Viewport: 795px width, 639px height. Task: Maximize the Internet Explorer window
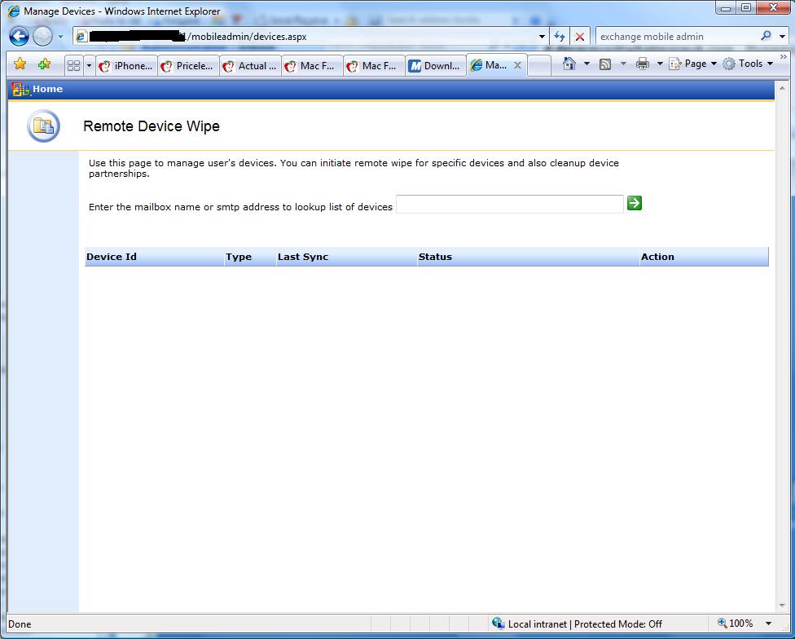tap(746, 7)
